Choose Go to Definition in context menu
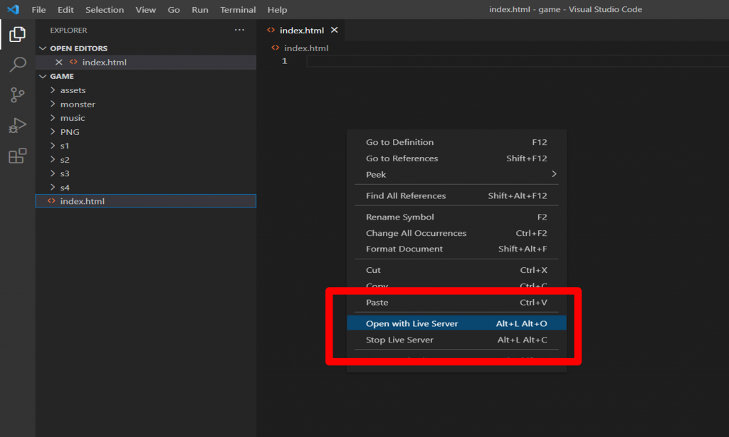The width and height of the screenshot is (729, 437). click(456, 142)
